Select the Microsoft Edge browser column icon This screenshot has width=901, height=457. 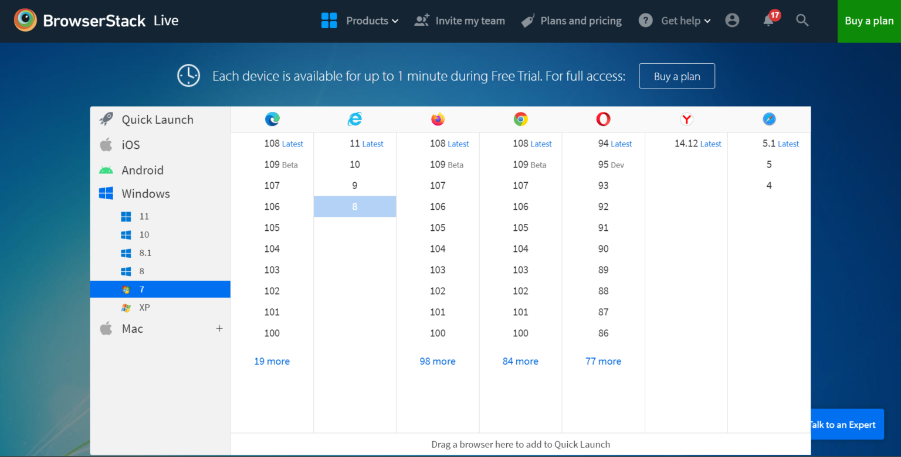(x=272, y=118)
